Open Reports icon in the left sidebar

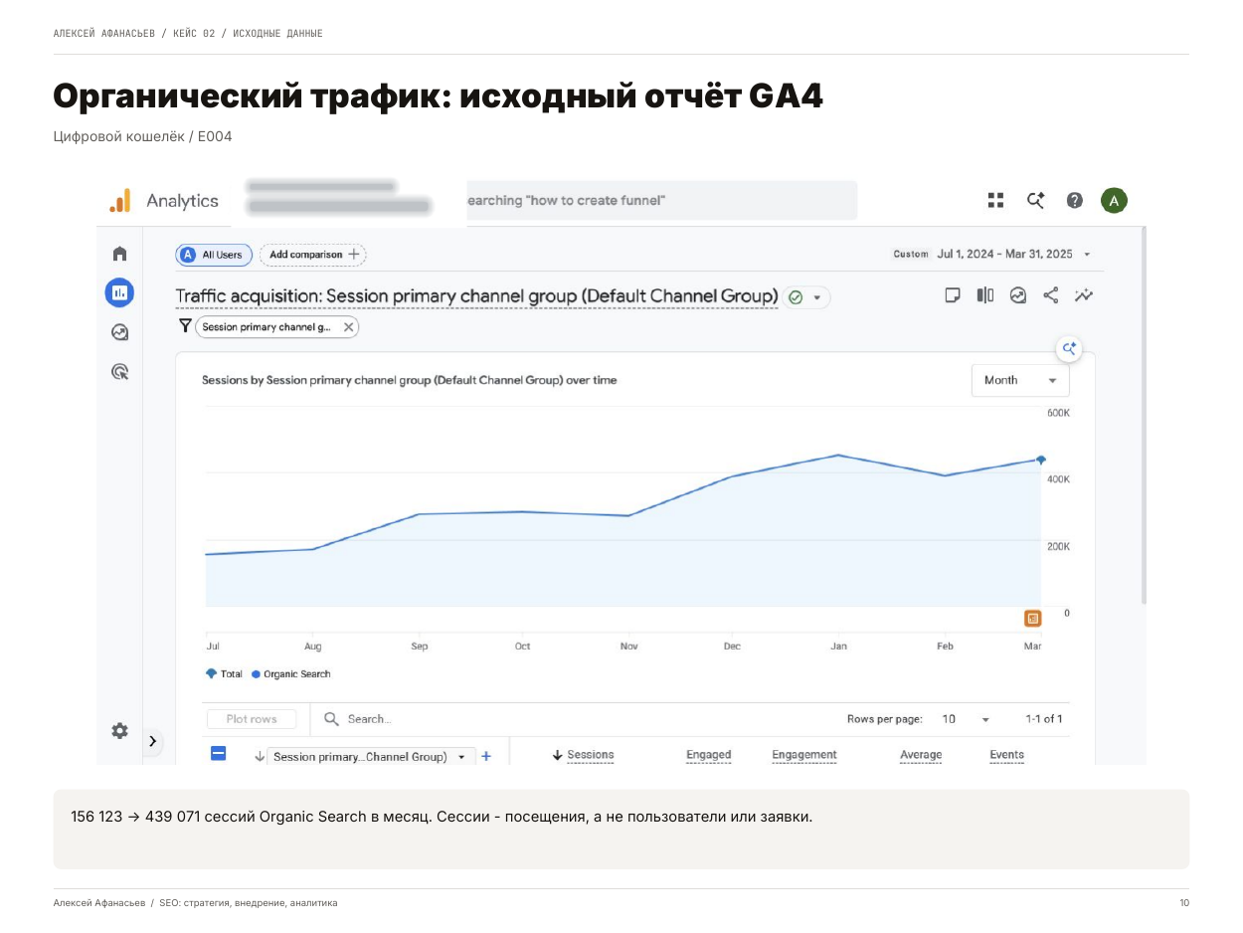pos(119,292)
